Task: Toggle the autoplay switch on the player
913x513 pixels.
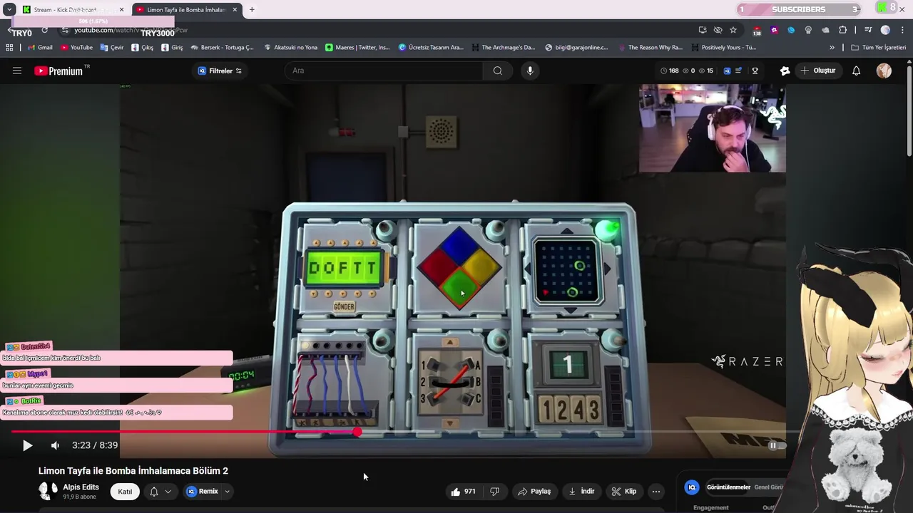Action: (x=776, y=445)
